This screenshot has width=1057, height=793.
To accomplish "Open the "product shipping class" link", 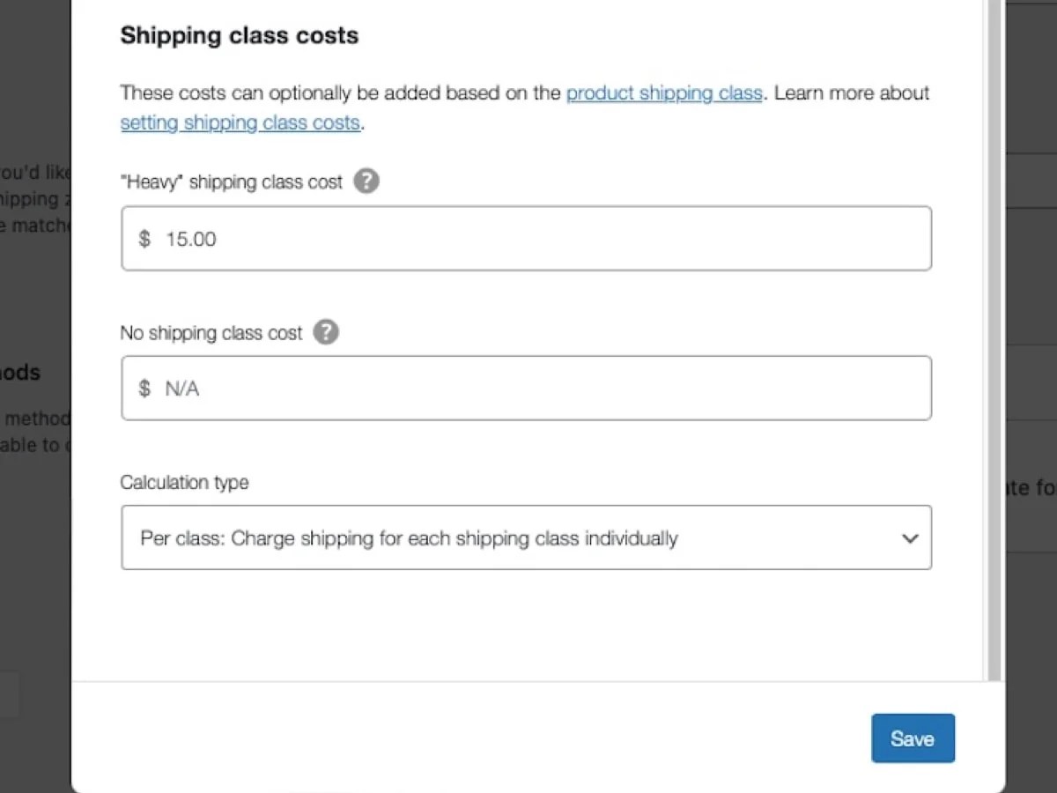I will click(x=664, y=93).
